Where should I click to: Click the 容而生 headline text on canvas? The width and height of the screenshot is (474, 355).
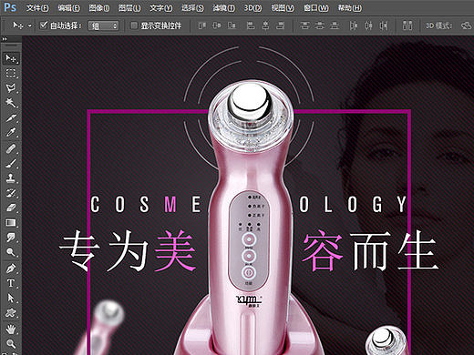coord(370,250)
